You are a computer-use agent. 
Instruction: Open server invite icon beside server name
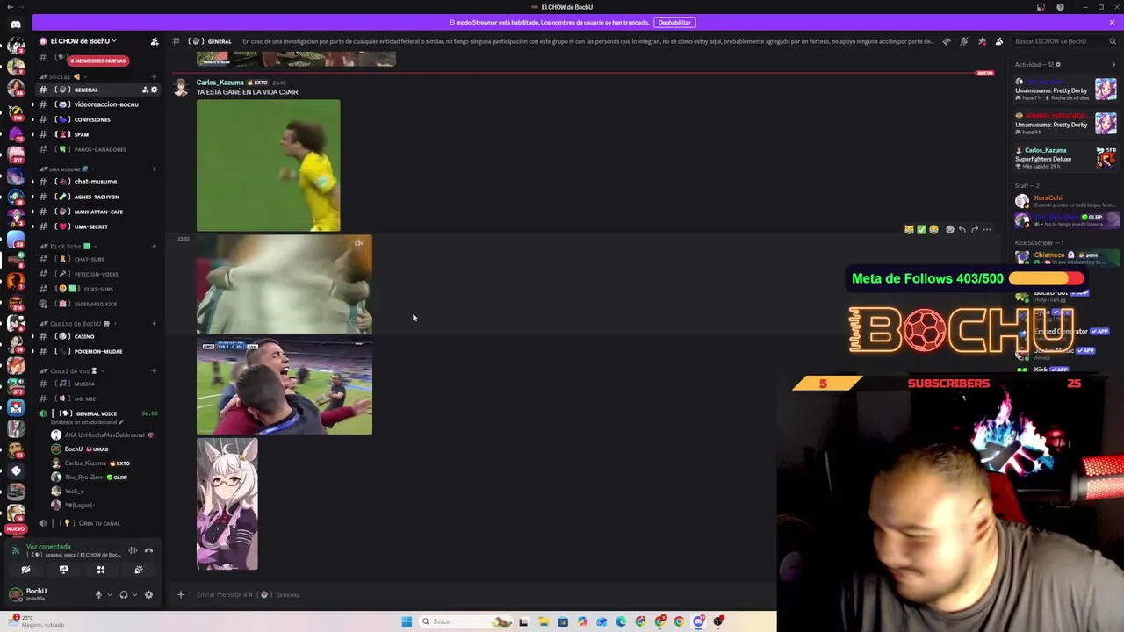155,41
